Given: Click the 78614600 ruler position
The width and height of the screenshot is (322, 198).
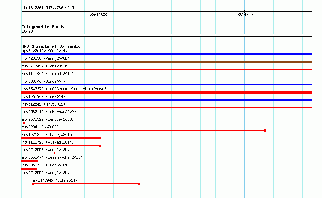Looking at the screenshot, I should pos(98,15).
